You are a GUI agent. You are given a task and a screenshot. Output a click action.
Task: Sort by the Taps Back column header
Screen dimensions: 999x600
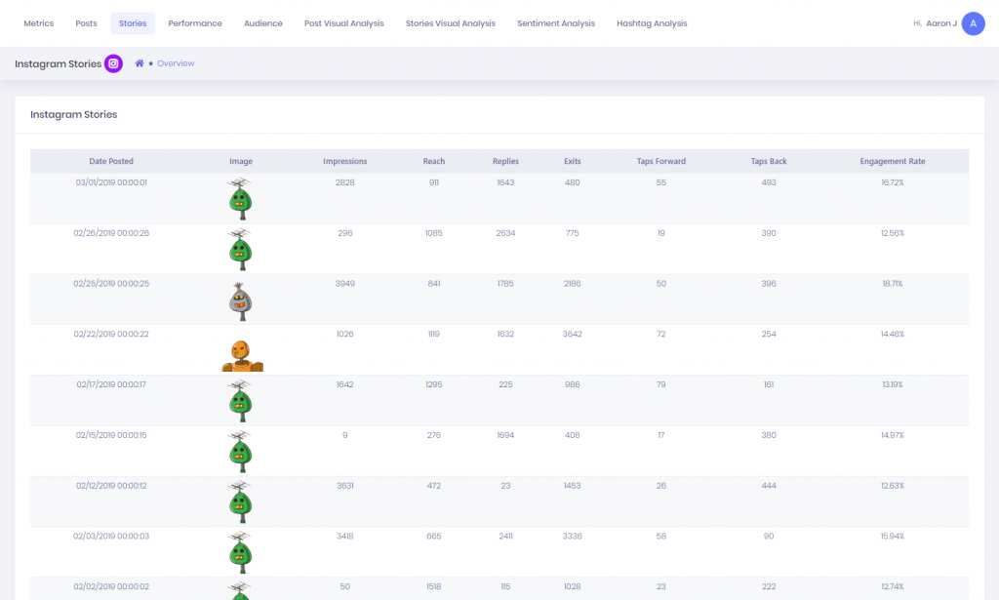[x=769, y=161]
